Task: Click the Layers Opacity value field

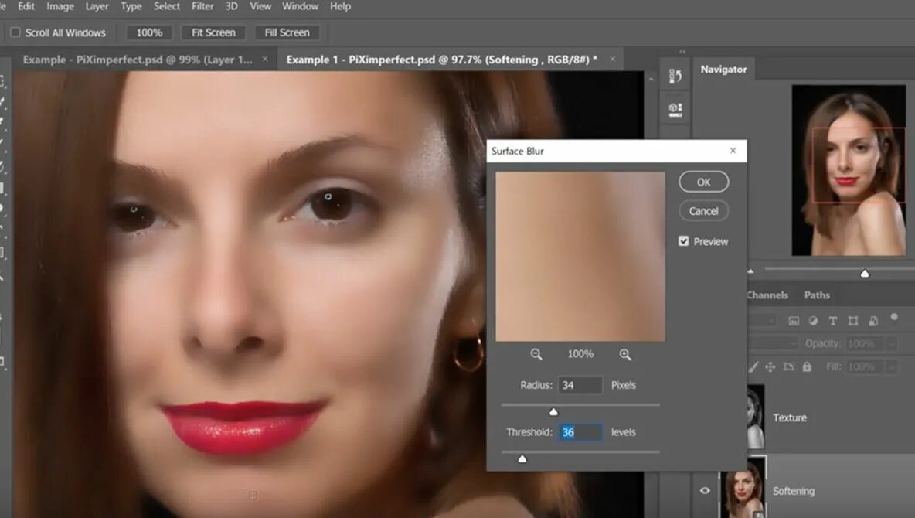Action: point(866,344)
